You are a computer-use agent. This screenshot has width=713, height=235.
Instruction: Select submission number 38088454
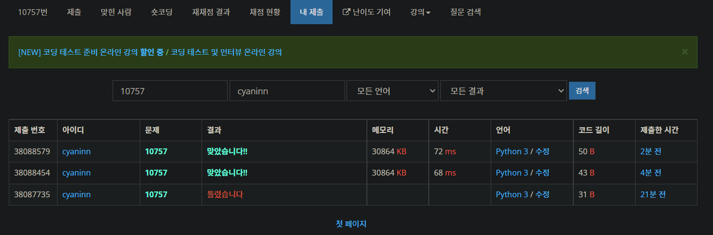point(32,173)
